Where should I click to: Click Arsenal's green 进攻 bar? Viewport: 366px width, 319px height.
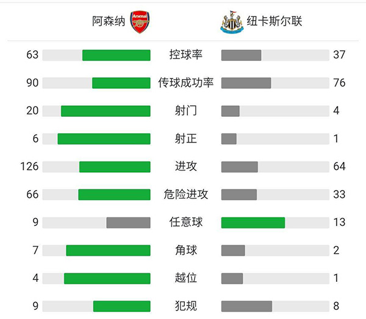tap(115, 167)
